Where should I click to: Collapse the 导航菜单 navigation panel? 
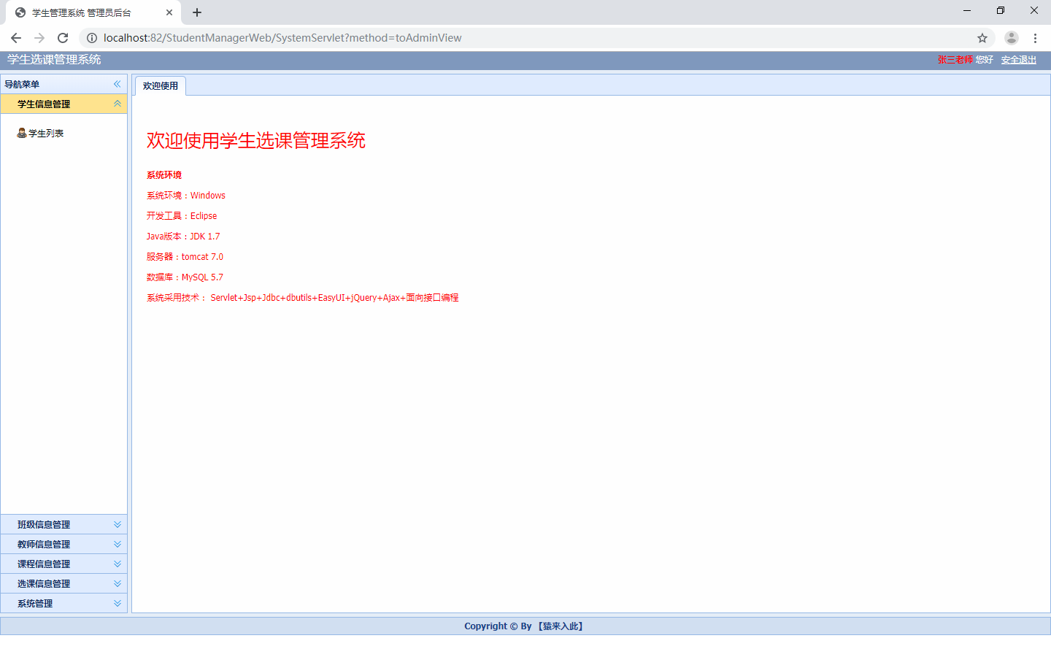click(117, 84)
